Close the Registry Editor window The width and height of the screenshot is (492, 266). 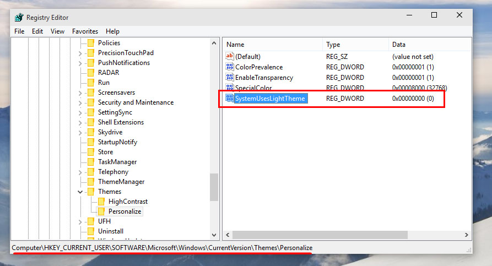[459, 15]
